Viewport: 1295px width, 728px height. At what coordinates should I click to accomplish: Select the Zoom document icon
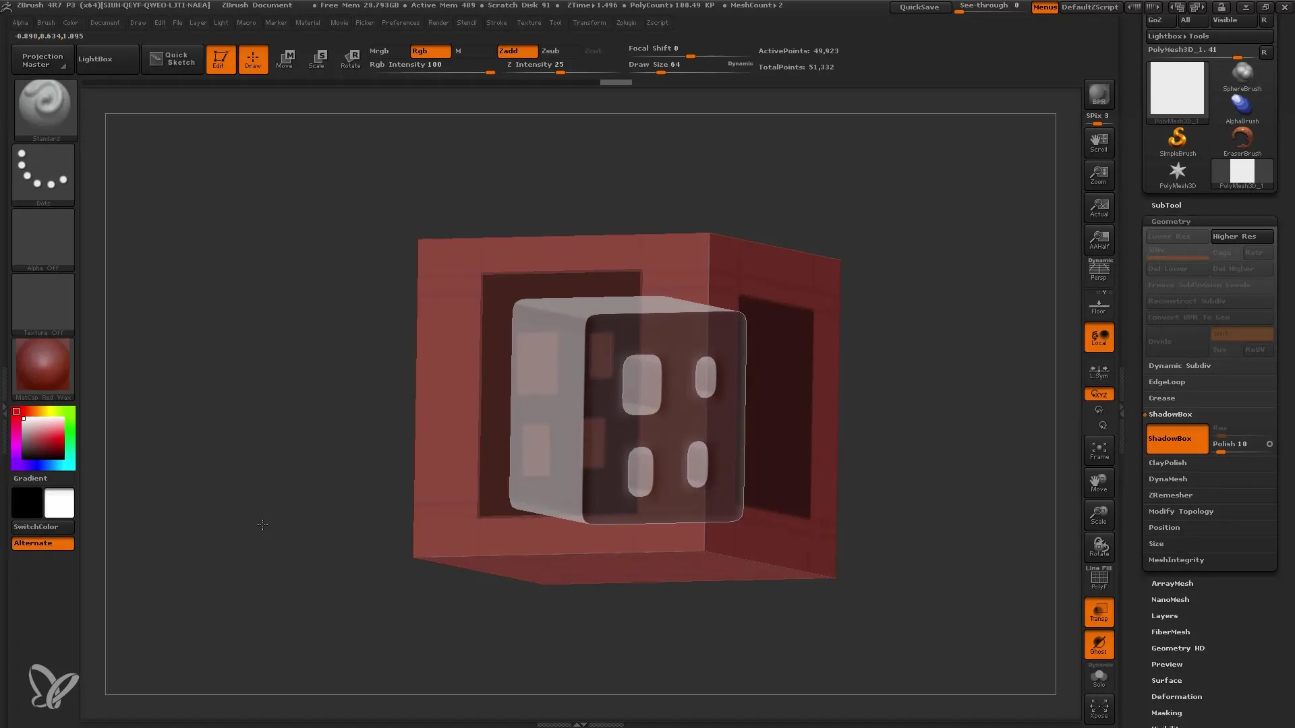(x=1099, y=175)
